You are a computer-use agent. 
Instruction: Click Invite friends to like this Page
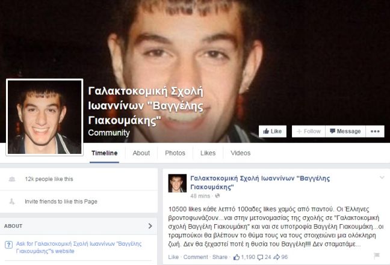[x=61, y=201]
